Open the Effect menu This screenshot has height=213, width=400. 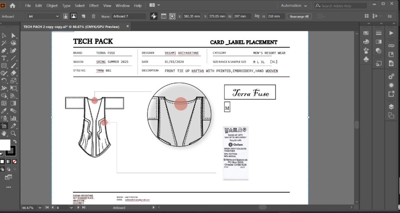(94, 6)
